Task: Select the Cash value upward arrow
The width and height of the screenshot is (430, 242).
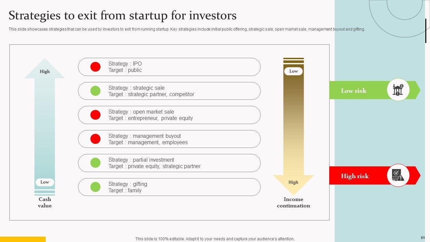Action: pos(45,128)
